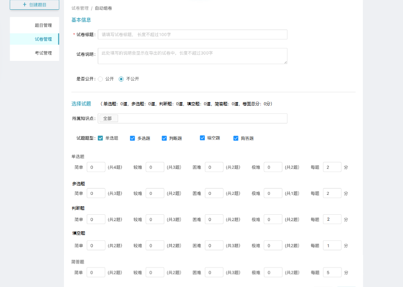Click 单选题 较难 count field
The height and width of the screenshot is (287, 403).
tap(155, 167)
